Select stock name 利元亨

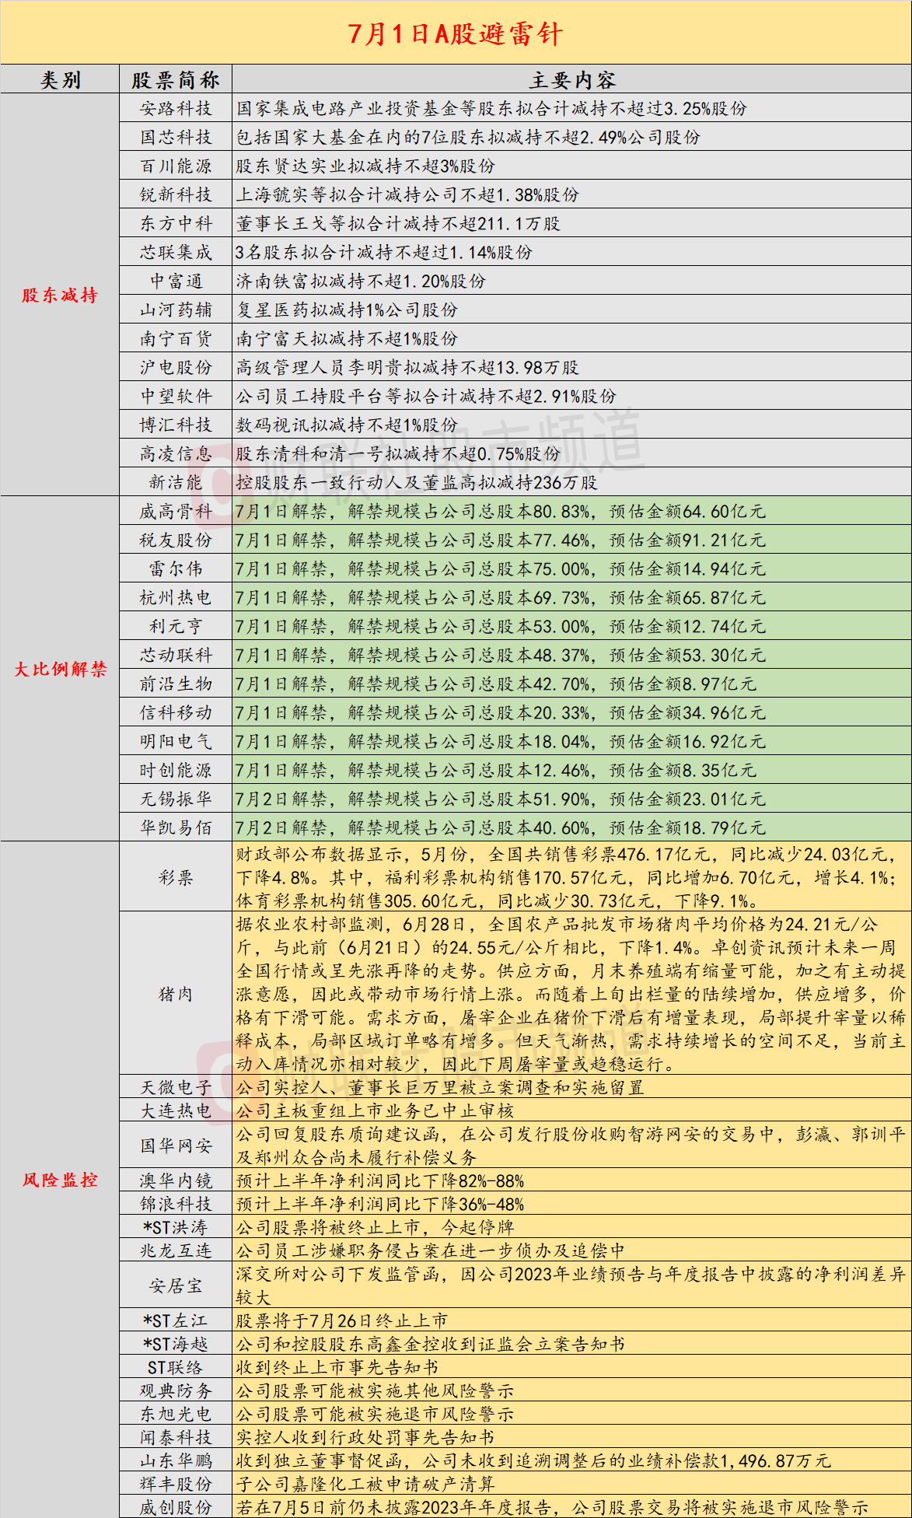coord(176,627)
